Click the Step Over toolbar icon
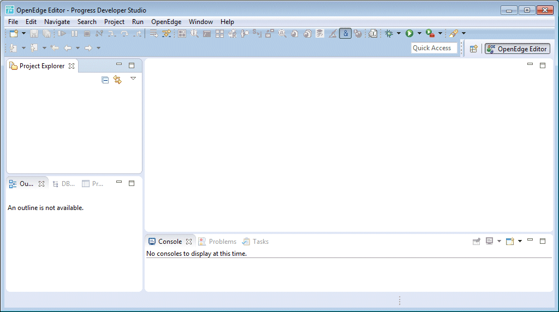 (124, 33)
